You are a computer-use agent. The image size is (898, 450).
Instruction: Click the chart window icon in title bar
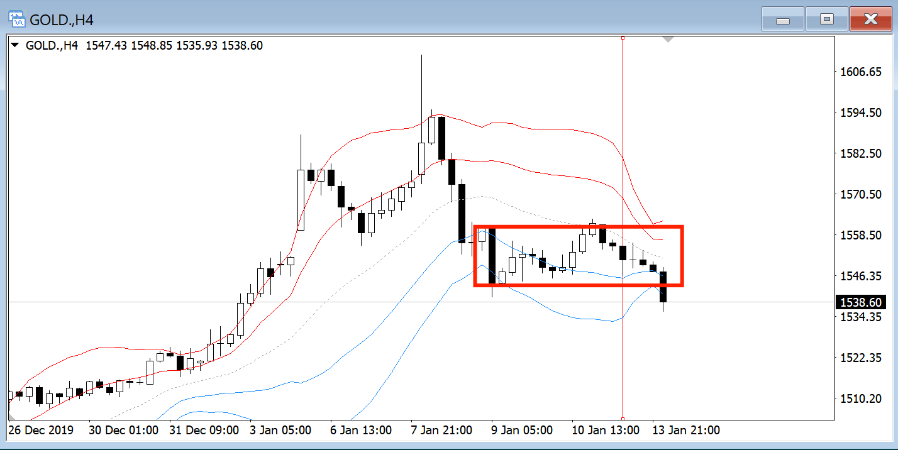tap(17, 19)
